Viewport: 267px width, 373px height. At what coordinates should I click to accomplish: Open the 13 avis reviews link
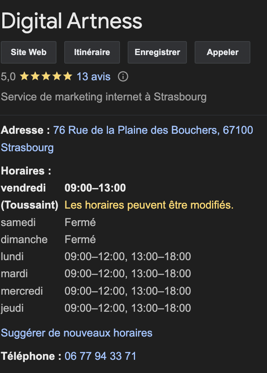pos(93,77)
